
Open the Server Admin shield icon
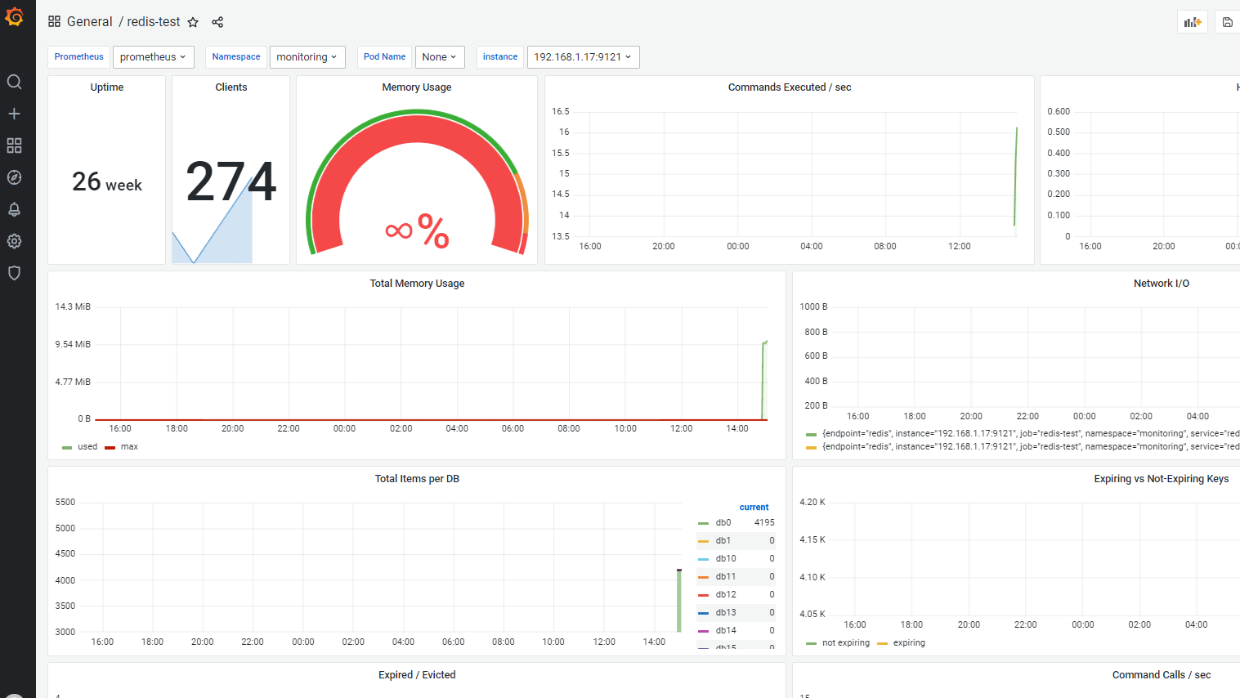[x=14, y=273]
